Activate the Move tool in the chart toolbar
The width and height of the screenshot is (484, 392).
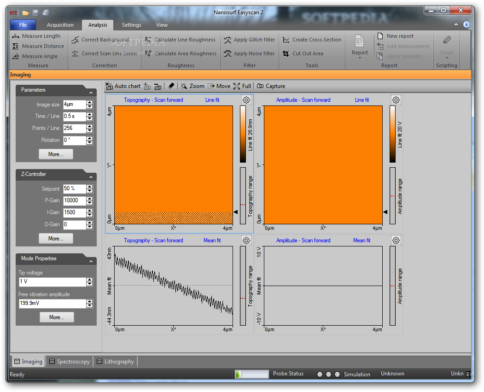[x=219, y=87]
